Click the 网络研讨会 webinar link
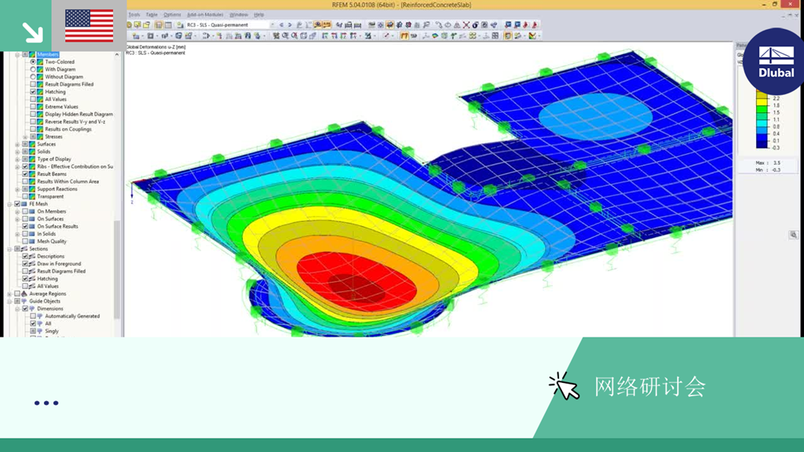The height and width of the screenshot is (452, 804). [x=649, y=387]
